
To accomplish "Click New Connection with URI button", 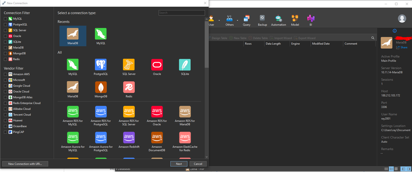I will tap(25, 164).
